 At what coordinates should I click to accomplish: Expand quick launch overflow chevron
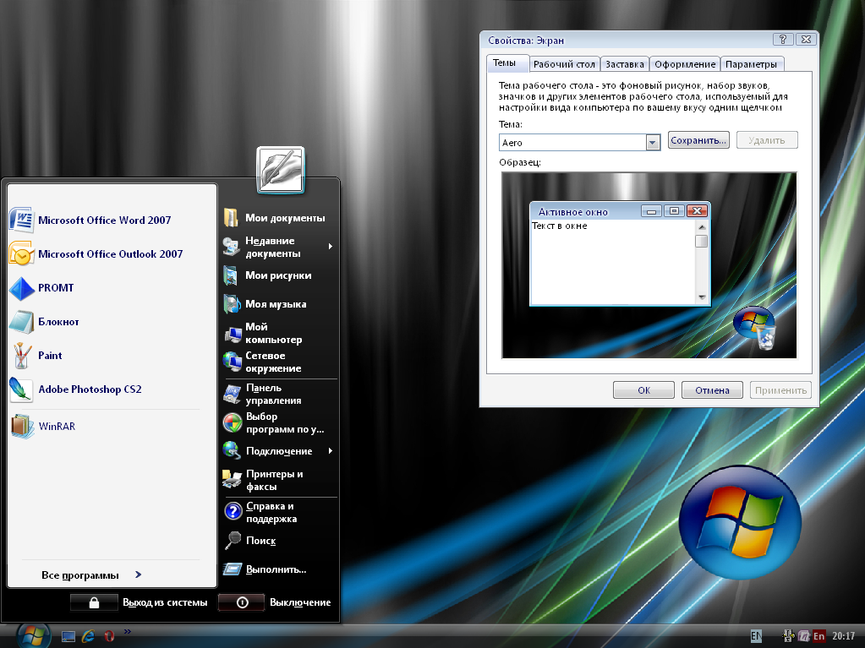[x=128, y=631]
